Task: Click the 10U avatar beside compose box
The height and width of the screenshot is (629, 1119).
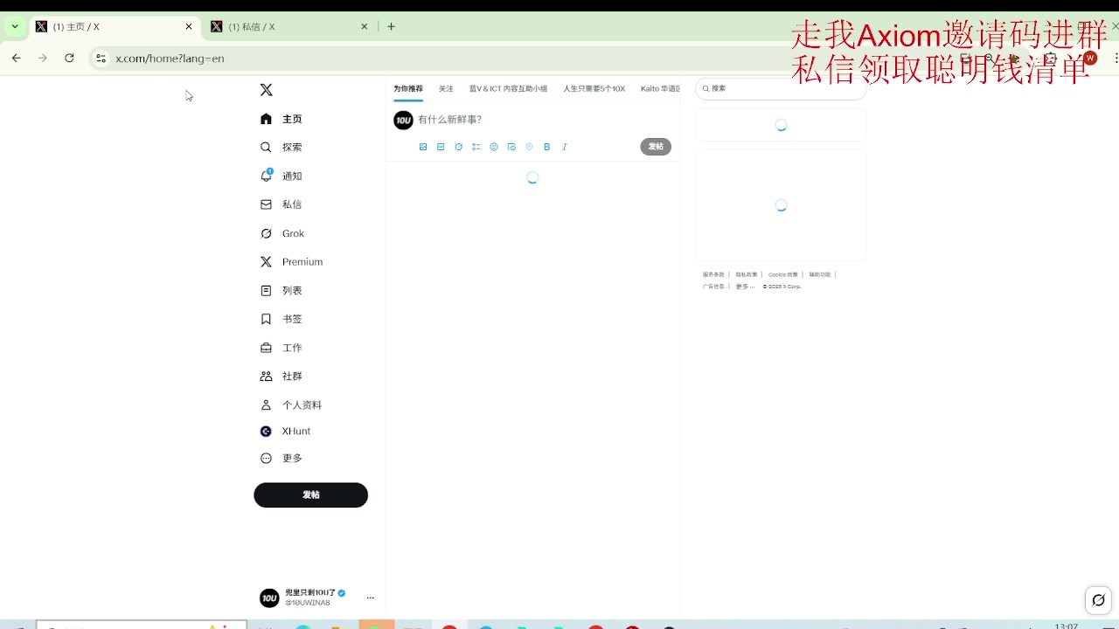Action: [403, 121]
